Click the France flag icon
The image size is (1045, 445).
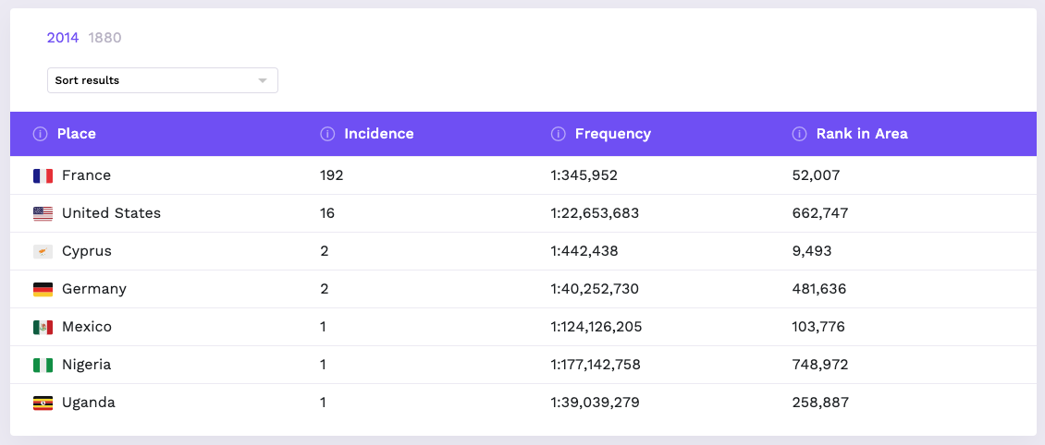click(43, 175)
